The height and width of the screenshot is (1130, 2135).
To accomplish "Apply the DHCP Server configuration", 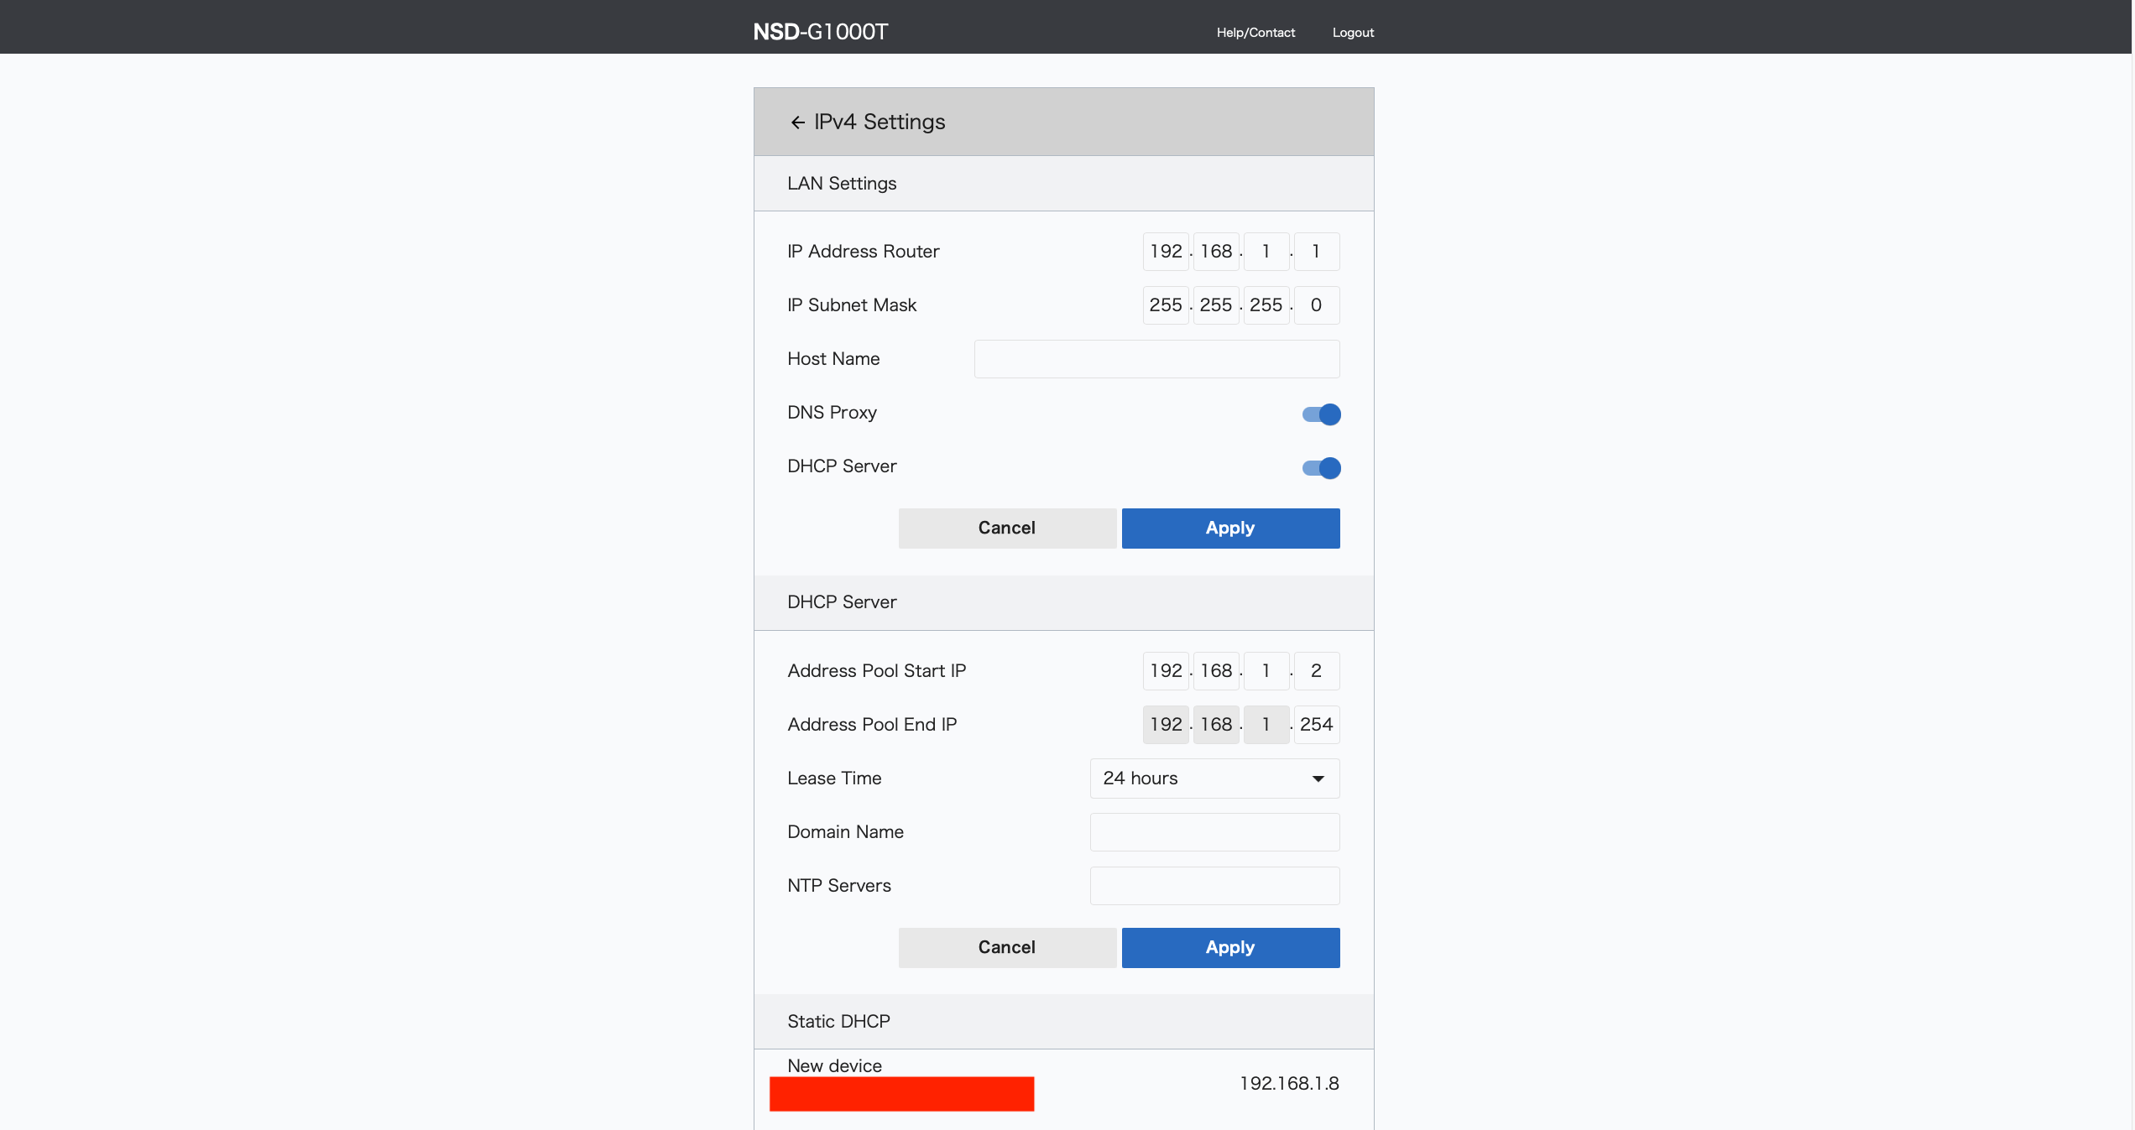I will [1229, 947].
